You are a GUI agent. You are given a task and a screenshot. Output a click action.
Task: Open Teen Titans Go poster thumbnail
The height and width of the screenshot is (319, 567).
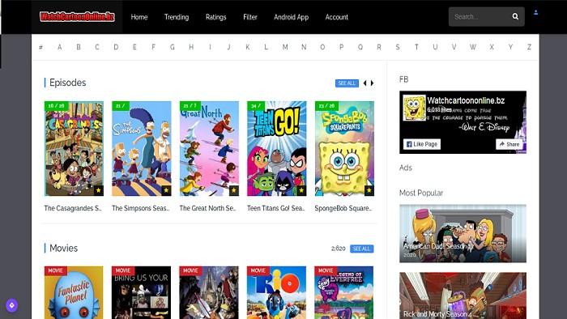click(x=277, y=148)
